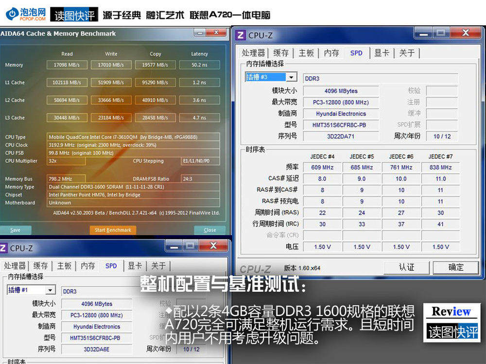Click the JEDEC #6 frequency 761 MHz
The width and height of the screenshot is (486, 364).
[401, 167]
